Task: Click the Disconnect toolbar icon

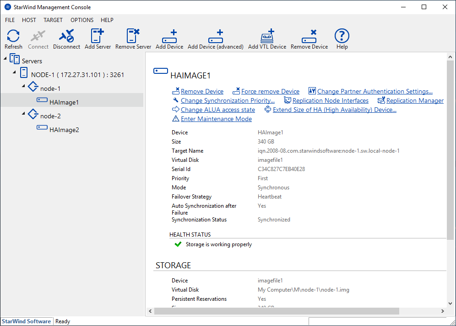Action: (66, 36)
